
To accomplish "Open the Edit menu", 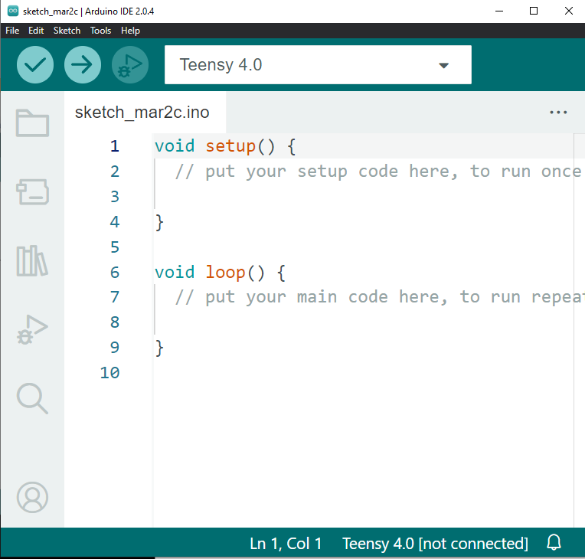I will (36, 31).
